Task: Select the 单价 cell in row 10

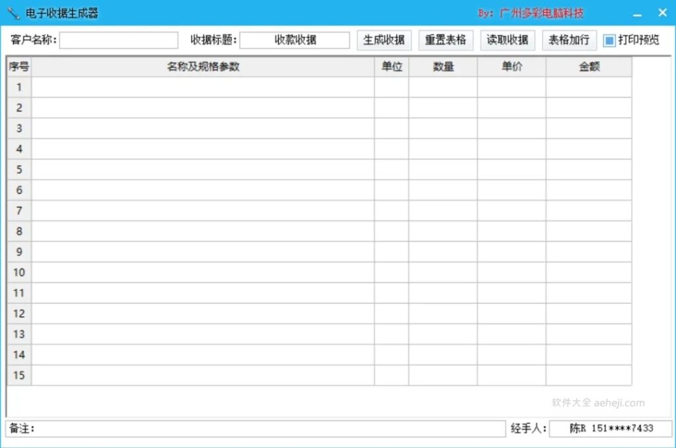Action: (x=512, y=272)
